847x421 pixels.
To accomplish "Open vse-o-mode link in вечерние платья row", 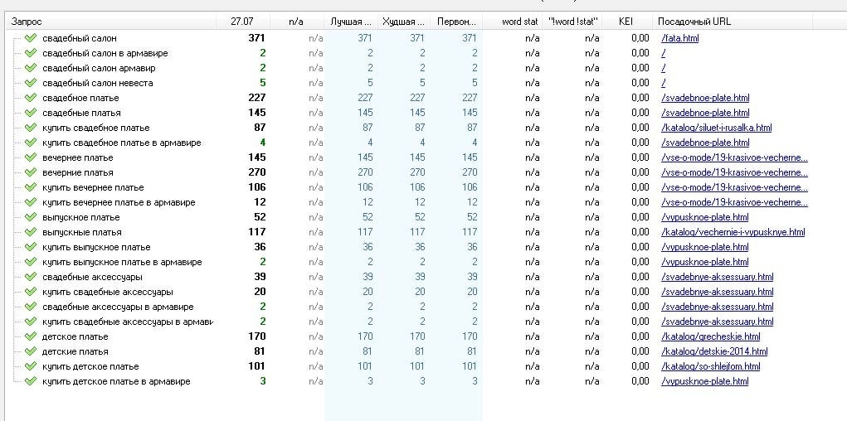I will click(x=735, y=172).
